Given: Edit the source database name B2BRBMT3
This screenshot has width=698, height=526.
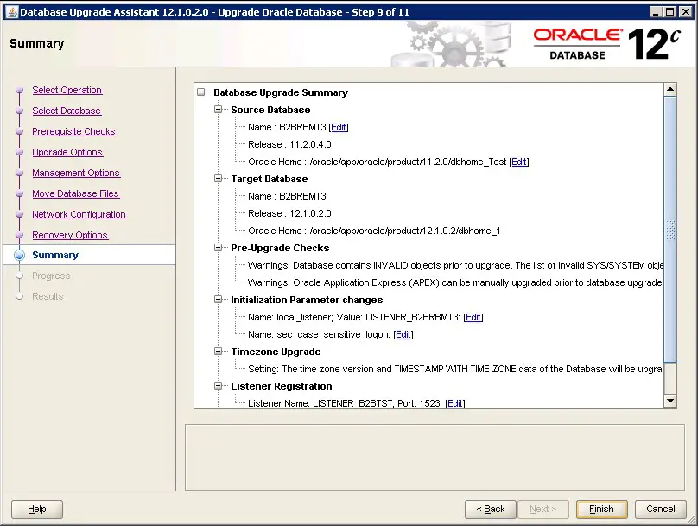Looking at the screenshot, I should (x=339, y=127).
